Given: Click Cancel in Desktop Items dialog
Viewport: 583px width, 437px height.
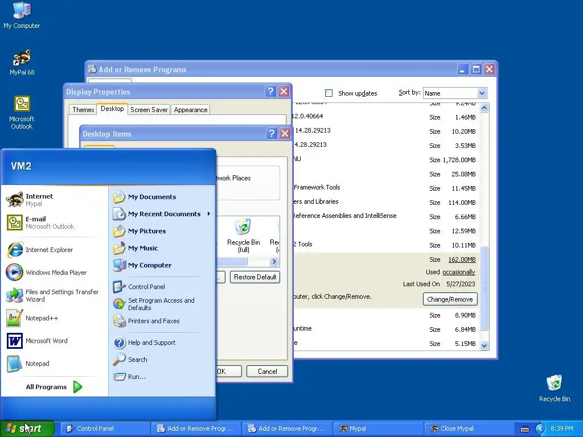Looking at the screenshot, I should pyautogui.click(x=268, y=371).
